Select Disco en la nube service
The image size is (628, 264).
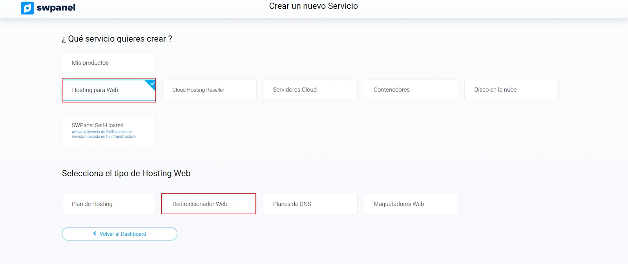click(511, 90)
